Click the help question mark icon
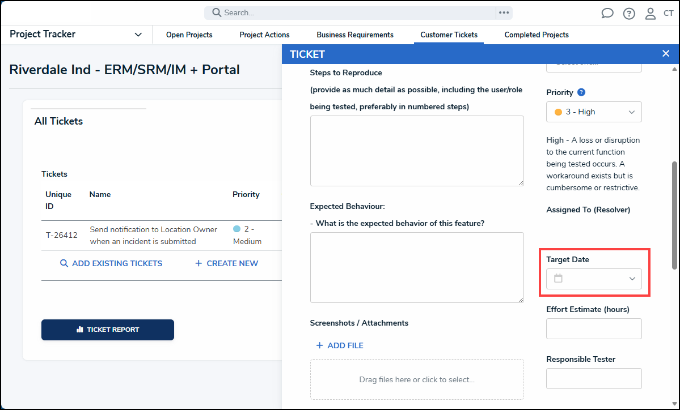 point(629,14)
